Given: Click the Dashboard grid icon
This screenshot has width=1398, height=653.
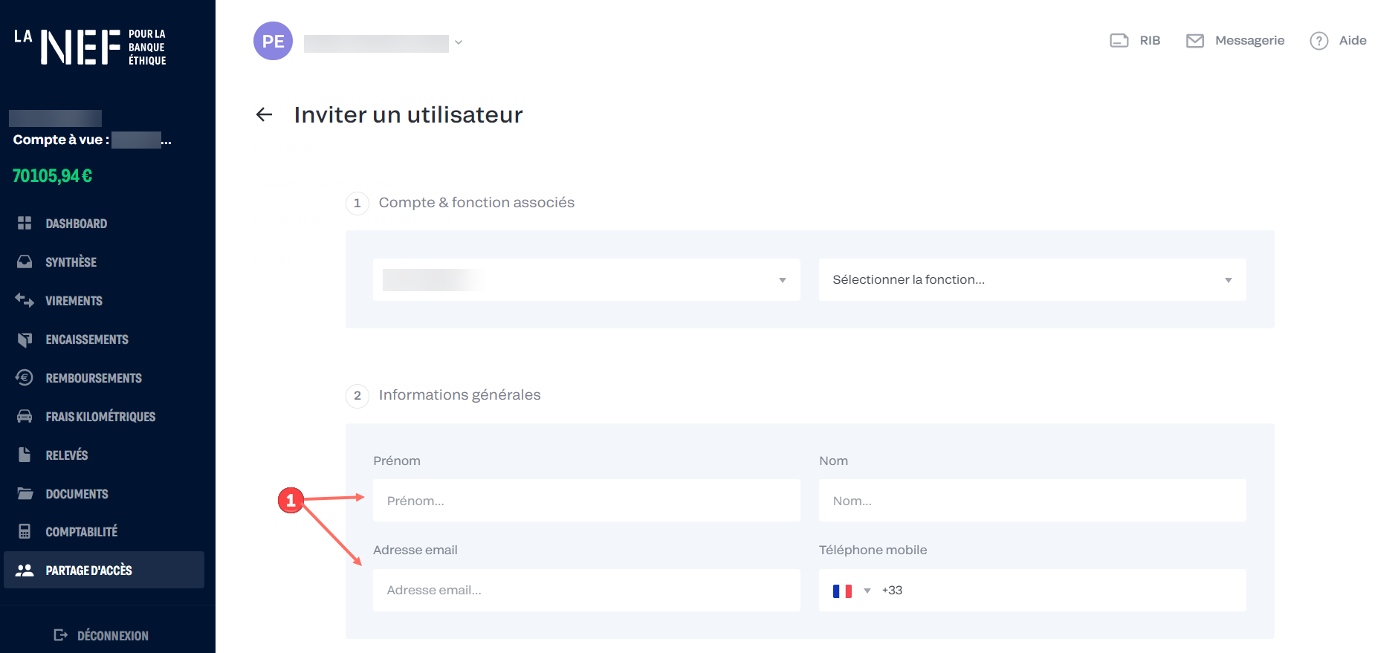Looking at the screenshot, I should [25, 223].
